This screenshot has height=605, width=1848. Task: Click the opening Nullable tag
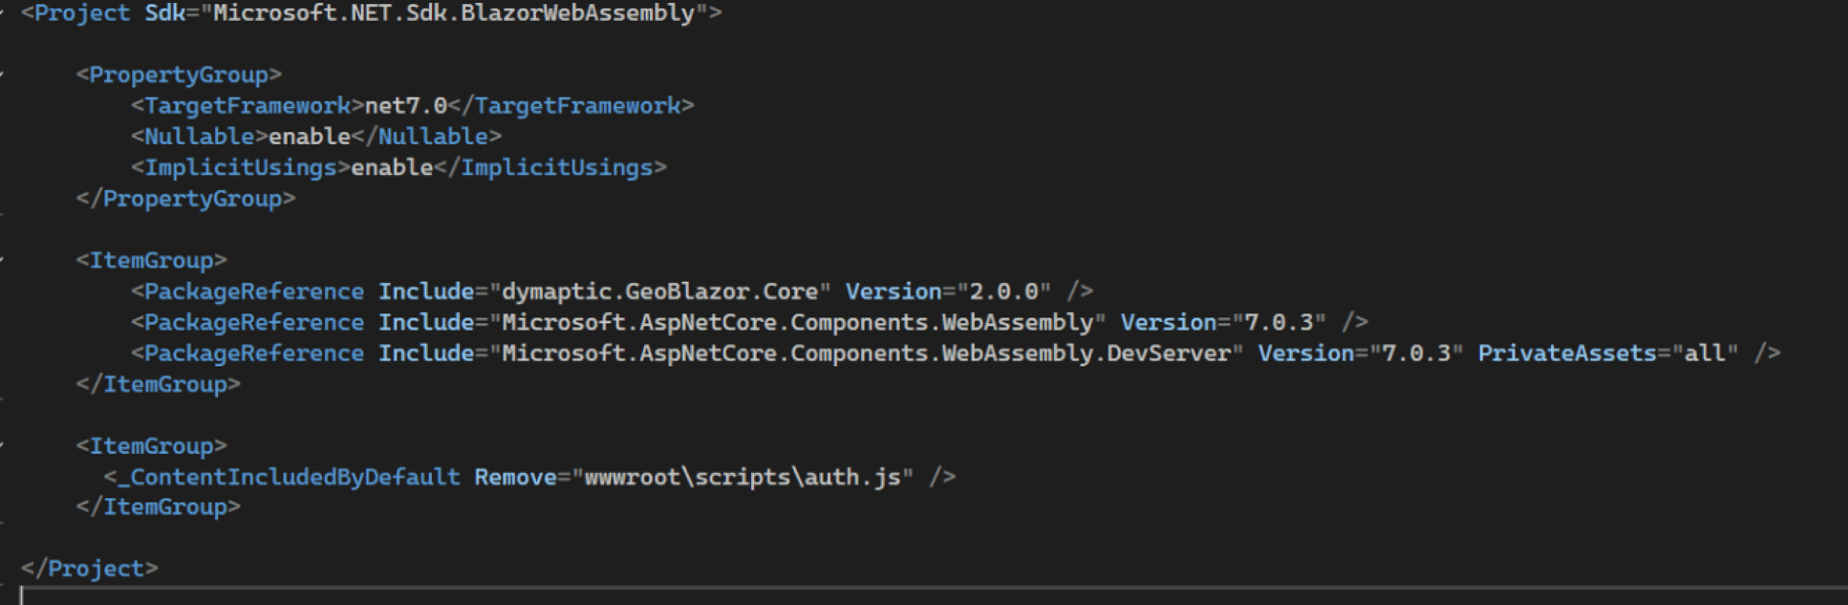coord(199,137)
